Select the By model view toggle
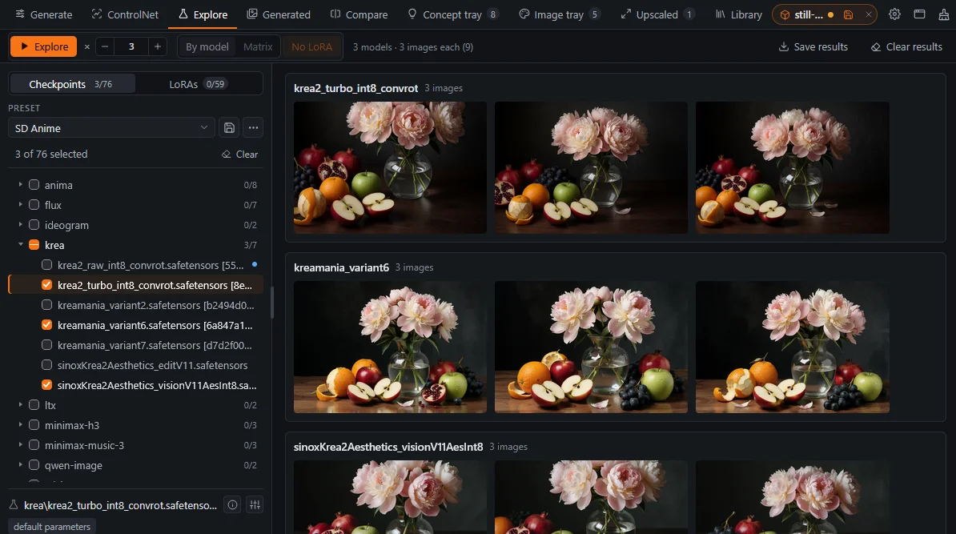The image size is (956, 534). [x=207, y=47]
